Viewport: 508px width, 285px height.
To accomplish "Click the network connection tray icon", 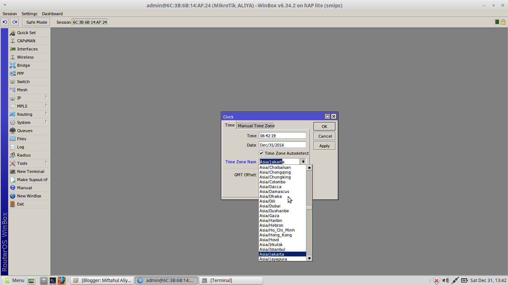I will click(x=455, y=281).
